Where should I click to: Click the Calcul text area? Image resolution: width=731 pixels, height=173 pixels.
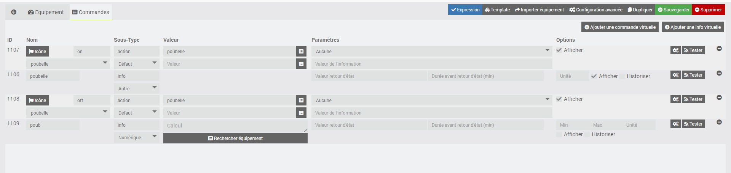pos(235,126)
